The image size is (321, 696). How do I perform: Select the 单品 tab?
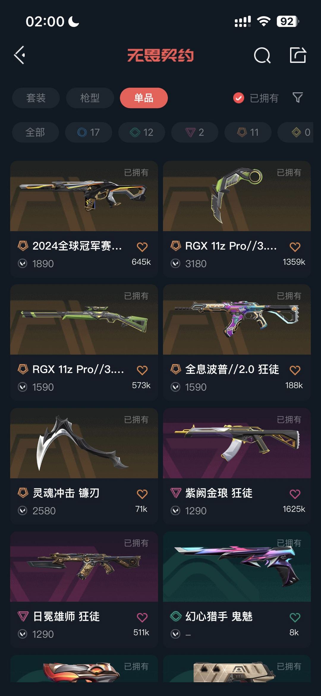[x=144, y=98]
